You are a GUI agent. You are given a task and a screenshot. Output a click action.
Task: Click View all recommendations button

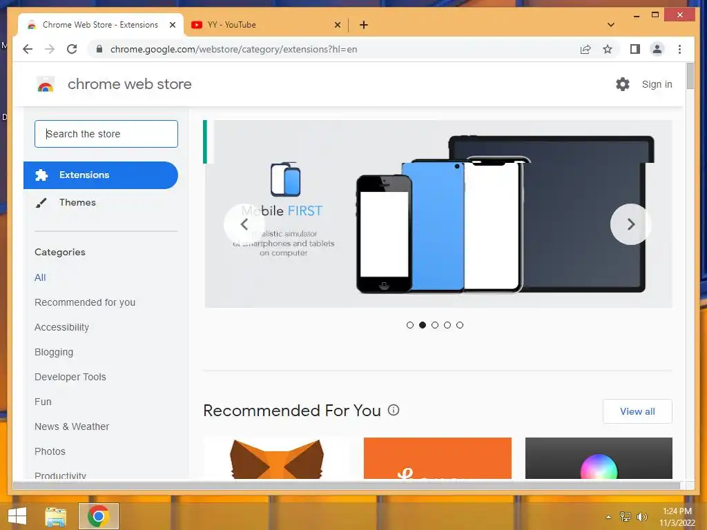click(x=637, y=411)
